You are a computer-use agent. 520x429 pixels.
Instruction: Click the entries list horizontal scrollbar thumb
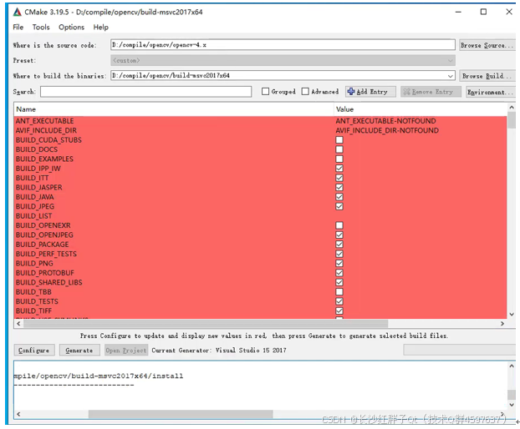pos(206,323)
